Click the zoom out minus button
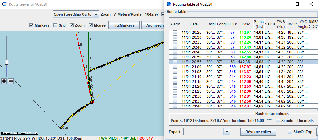This screenshot has height=140, width=318. (10, 81)
